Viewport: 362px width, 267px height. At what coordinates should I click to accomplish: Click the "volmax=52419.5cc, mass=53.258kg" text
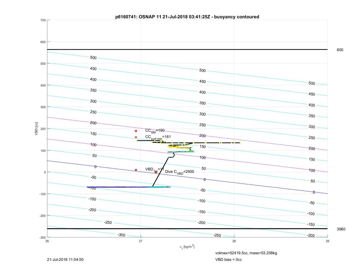[246, 253]
